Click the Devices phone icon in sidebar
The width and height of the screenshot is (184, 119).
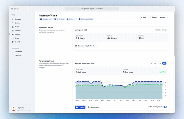coord(13,23)
